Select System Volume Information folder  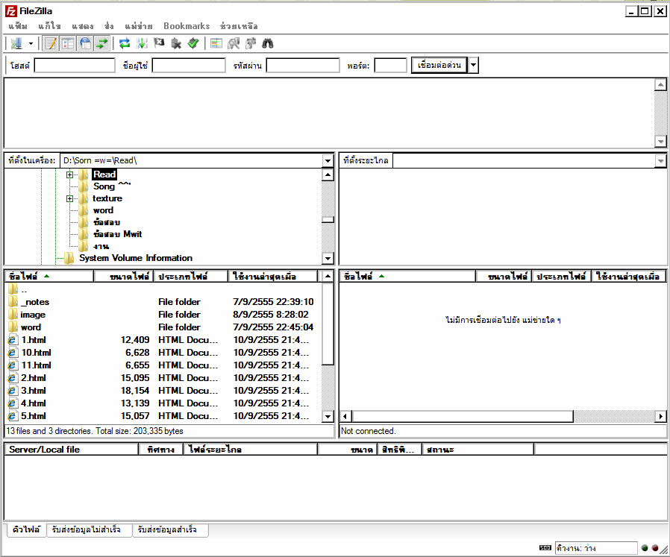(x=136, y=258)
